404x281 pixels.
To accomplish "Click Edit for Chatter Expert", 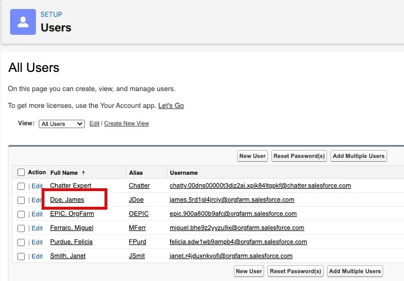I will pyautogui.click(x=37, y=186).
